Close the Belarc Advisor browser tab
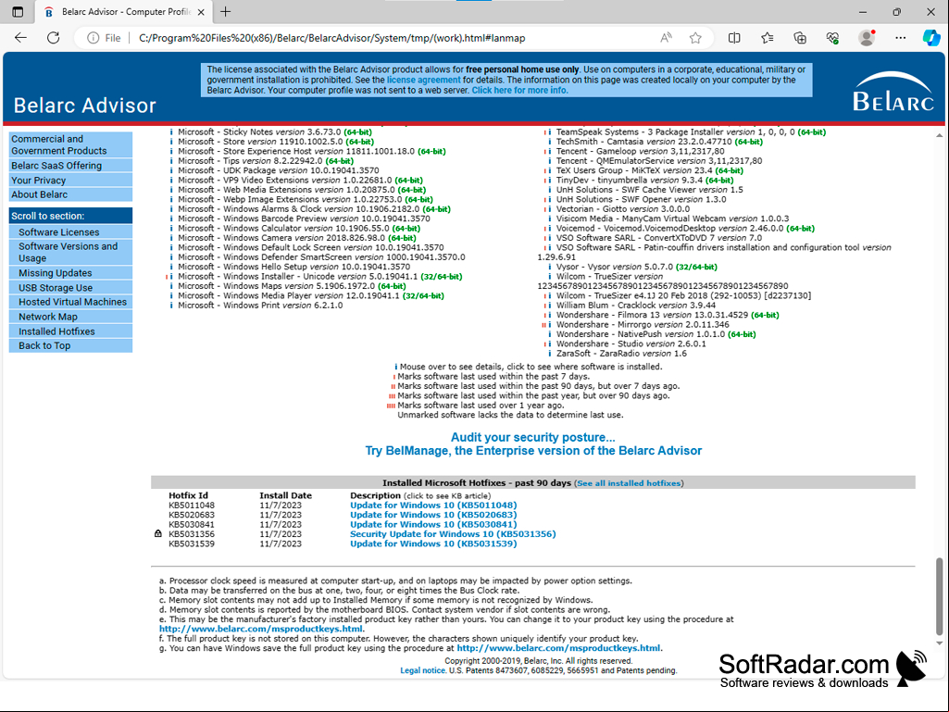The width and height of the screenshot is (949, 712). tap(201, 11)
